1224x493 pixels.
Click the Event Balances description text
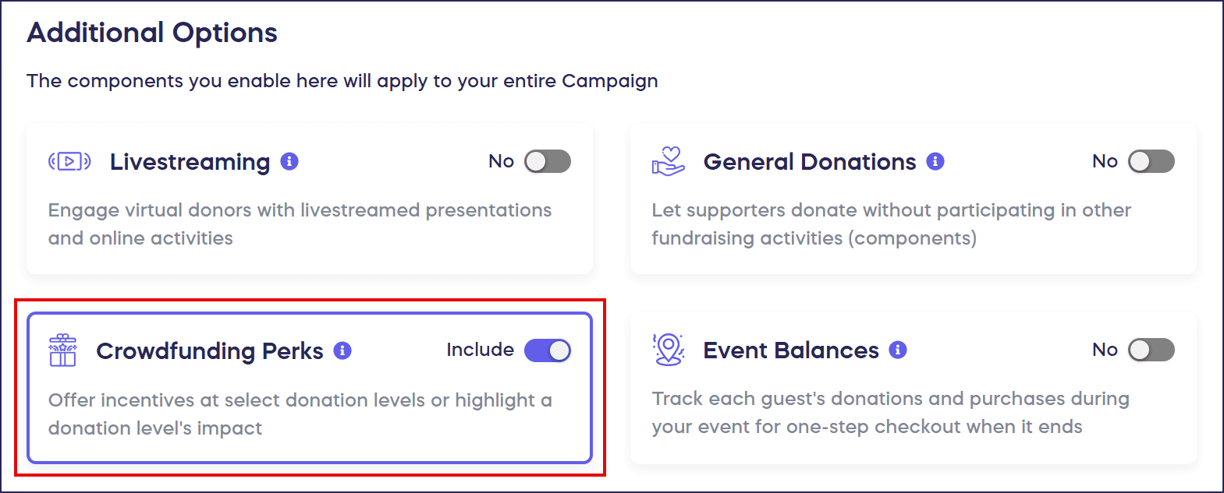890,413
